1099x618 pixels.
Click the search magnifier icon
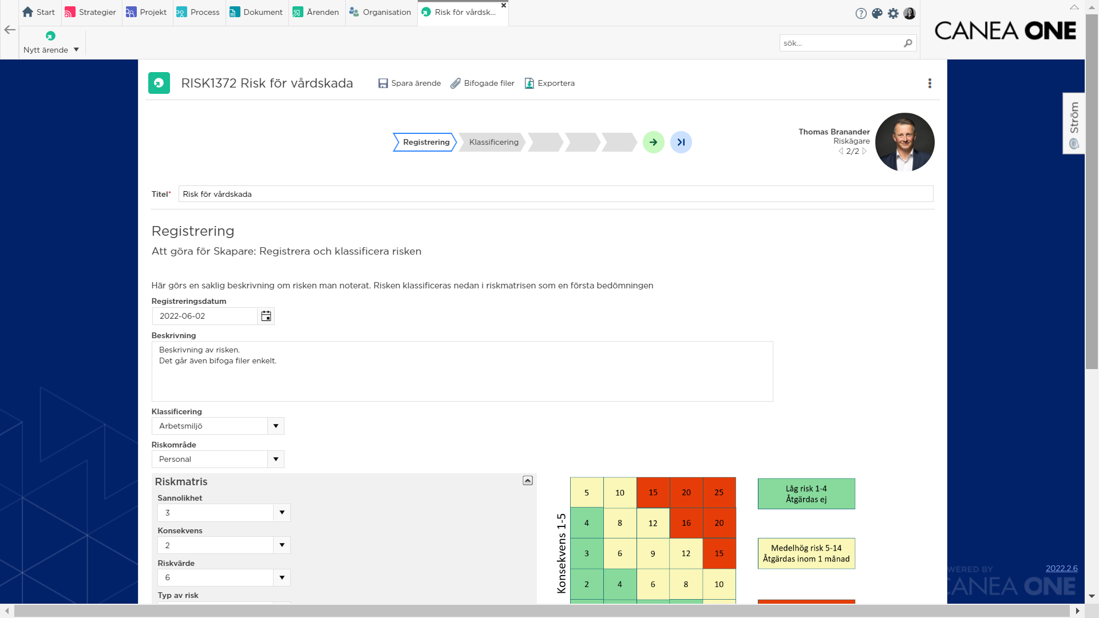(908, 43)
